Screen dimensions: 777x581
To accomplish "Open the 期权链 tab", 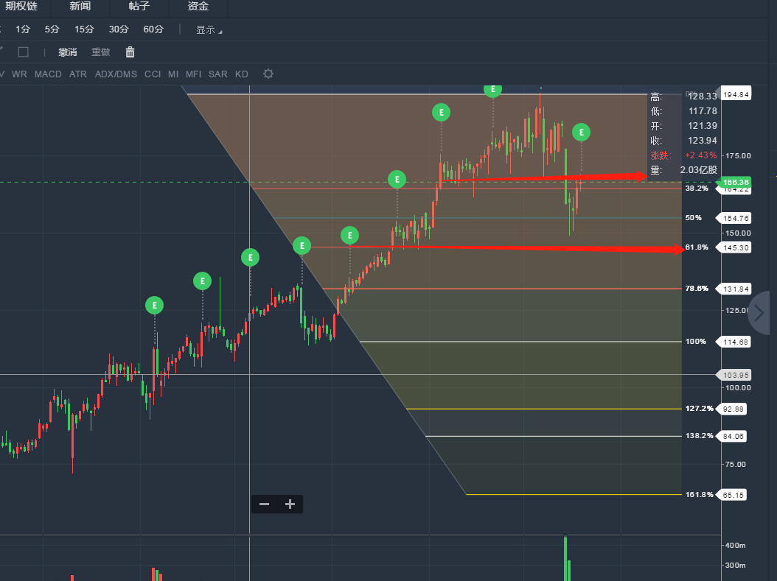I will (x=21, y=7).
